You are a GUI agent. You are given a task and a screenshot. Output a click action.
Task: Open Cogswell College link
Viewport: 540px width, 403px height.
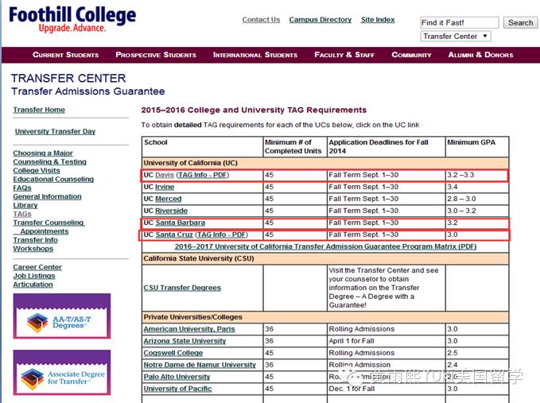coord(173,353)
